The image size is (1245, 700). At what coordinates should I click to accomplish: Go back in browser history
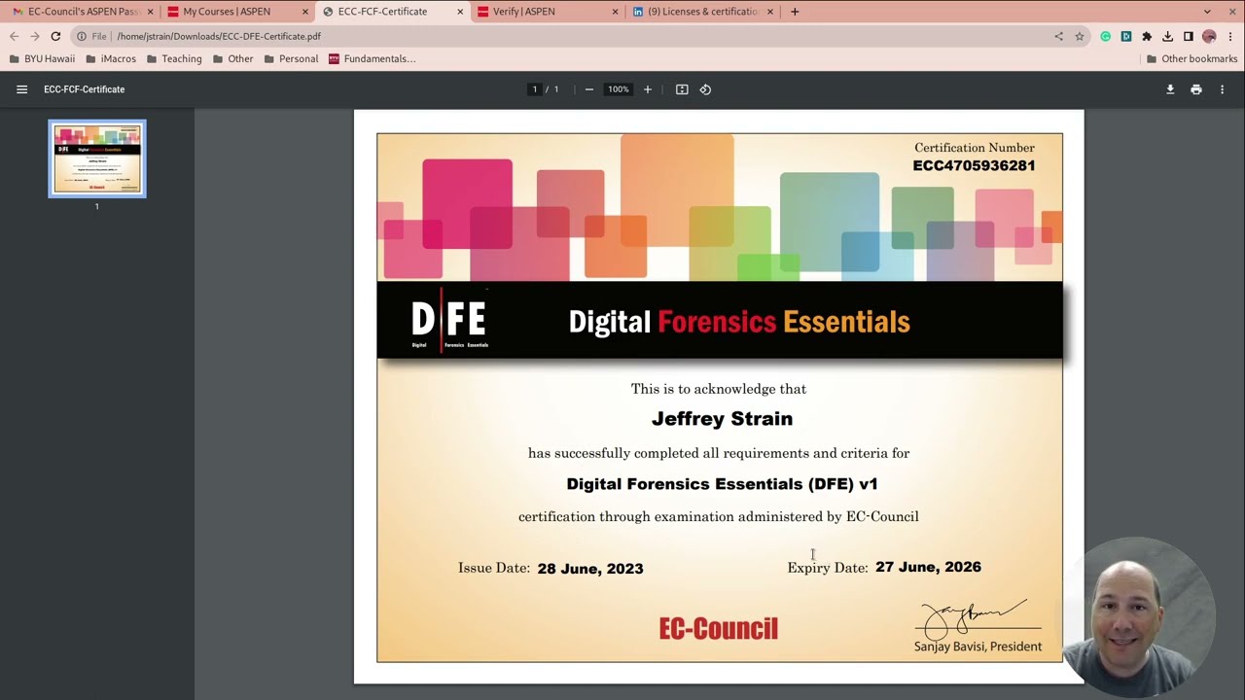[14, 36]
